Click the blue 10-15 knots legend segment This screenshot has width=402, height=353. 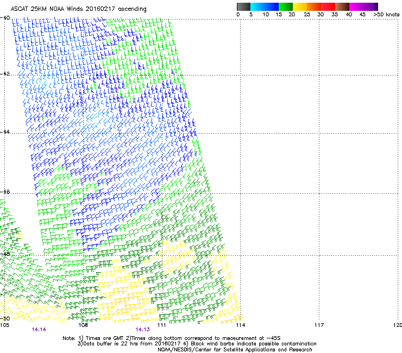(272, 7)
